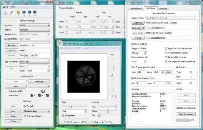Open File menu in Transaxial View
203x130 pixels.
(x=61, y=48)
